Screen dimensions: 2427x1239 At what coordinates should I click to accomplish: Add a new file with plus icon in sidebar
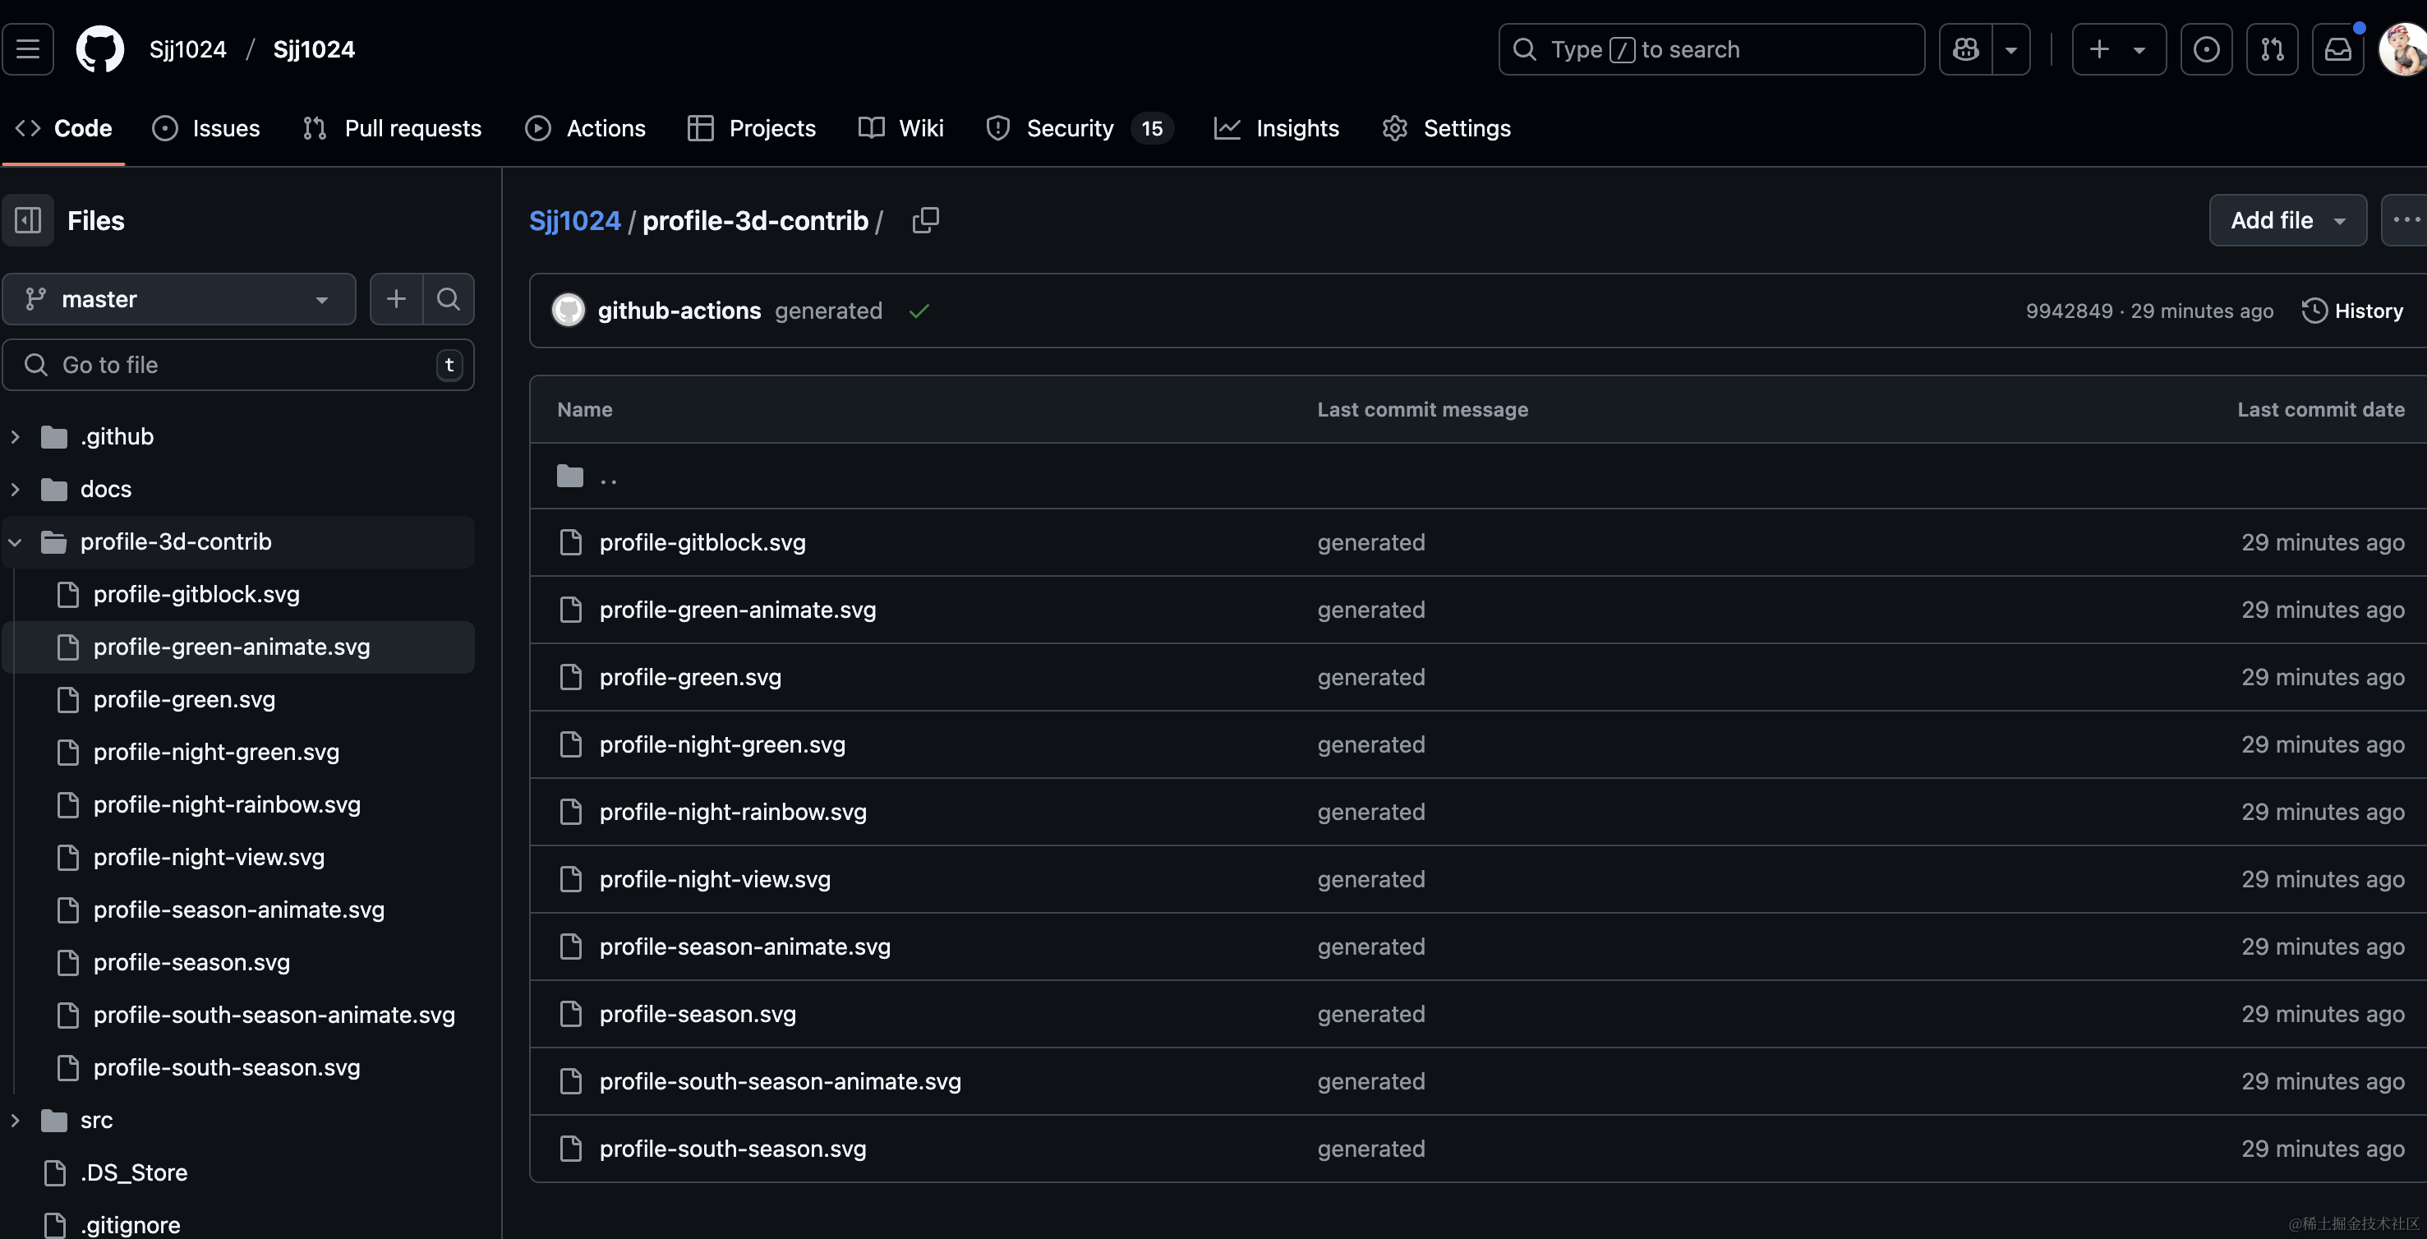(396, 300)
